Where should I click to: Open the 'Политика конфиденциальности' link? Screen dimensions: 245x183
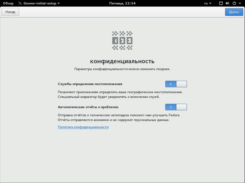point(83,127)
